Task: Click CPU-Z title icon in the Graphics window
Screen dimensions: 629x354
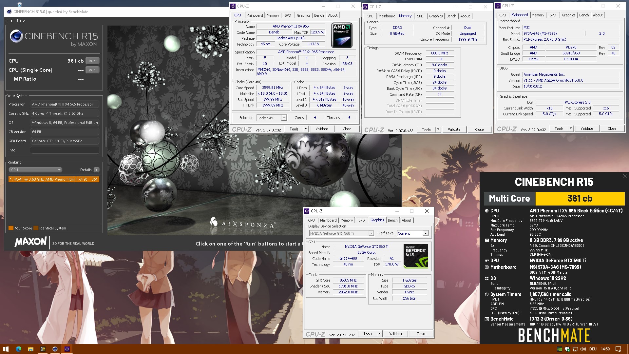Action: tap(307, 211)
